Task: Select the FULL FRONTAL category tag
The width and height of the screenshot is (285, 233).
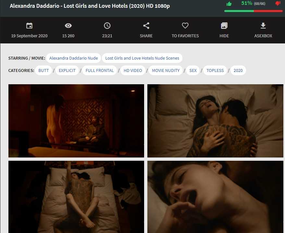Action: coord(100,70)
